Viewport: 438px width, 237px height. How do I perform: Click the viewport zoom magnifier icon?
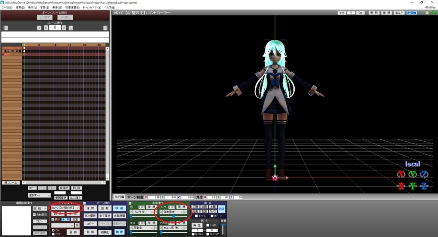point(427,13)
